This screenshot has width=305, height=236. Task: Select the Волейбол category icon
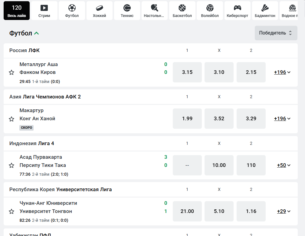coord(210,8)
